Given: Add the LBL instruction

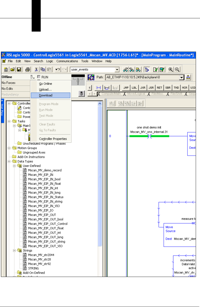Looking at the screenshot, I should pos(134,88).
